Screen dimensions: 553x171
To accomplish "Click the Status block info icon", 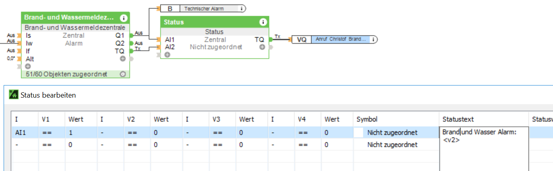I will coord(263,22).
